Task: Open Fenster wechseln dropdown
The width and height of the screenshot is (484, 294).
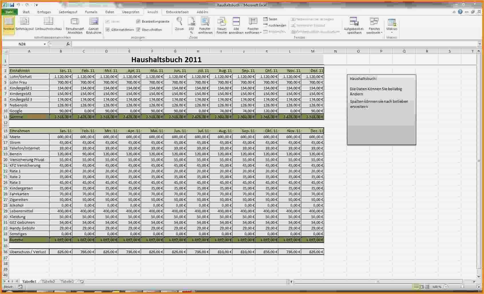Action: (x=374, y=26)
